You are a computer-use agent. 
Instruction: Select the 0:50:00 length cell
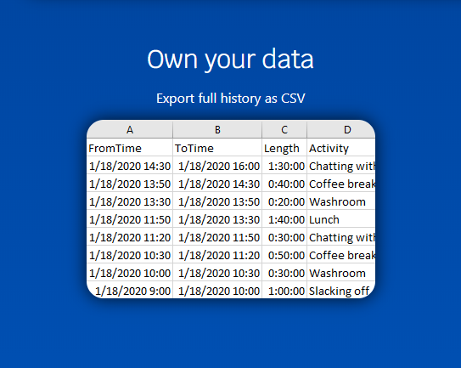point(284,255)
